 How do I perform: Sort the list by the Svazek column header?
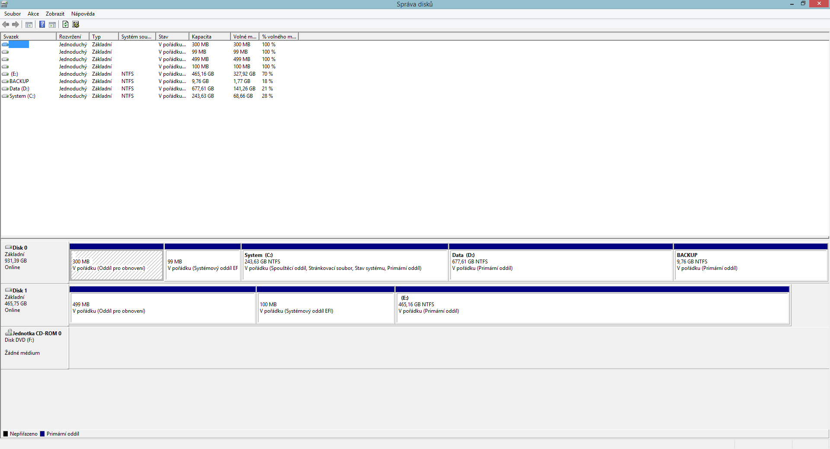tap(29, 37)
